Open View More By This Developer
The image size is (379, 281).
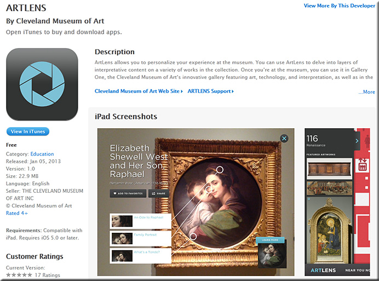tap(340, 6)
